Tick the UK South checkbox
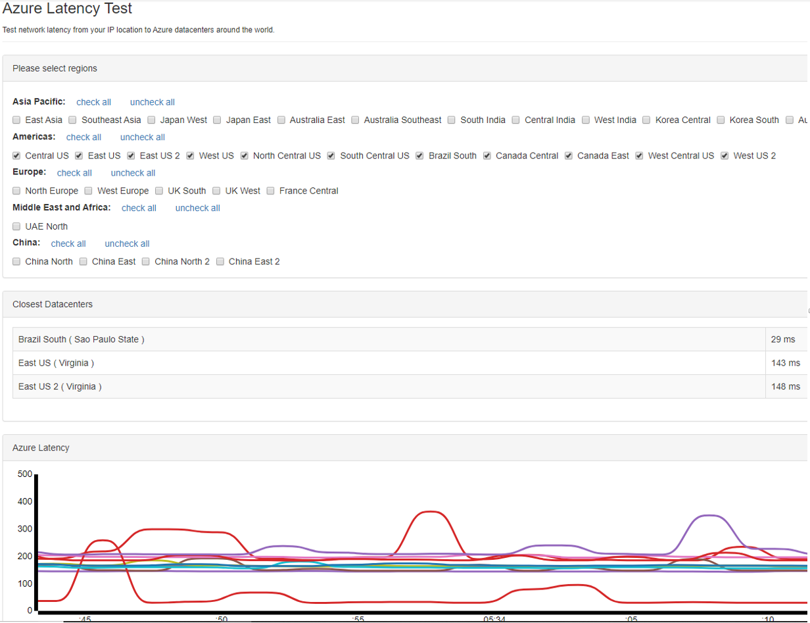Image resolution: width=810 pixels, height=623 pixels. (159, 191)
